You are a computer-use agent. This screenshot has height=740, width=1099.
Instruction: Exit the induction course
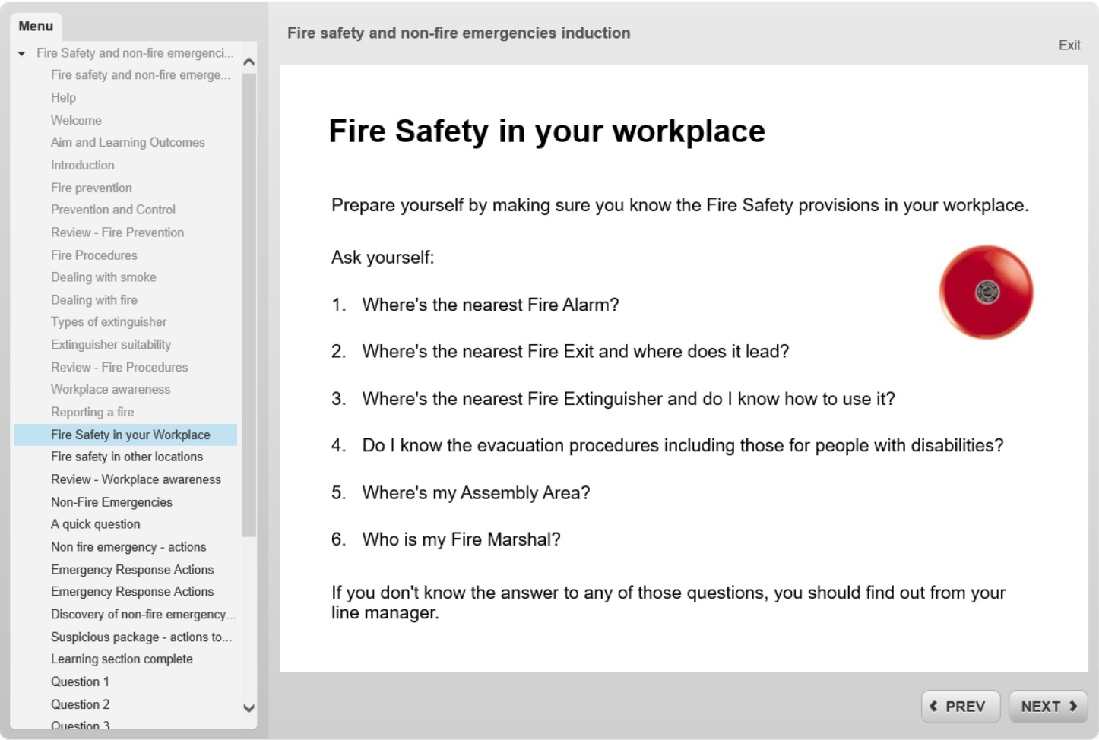tap(1069, 45)
